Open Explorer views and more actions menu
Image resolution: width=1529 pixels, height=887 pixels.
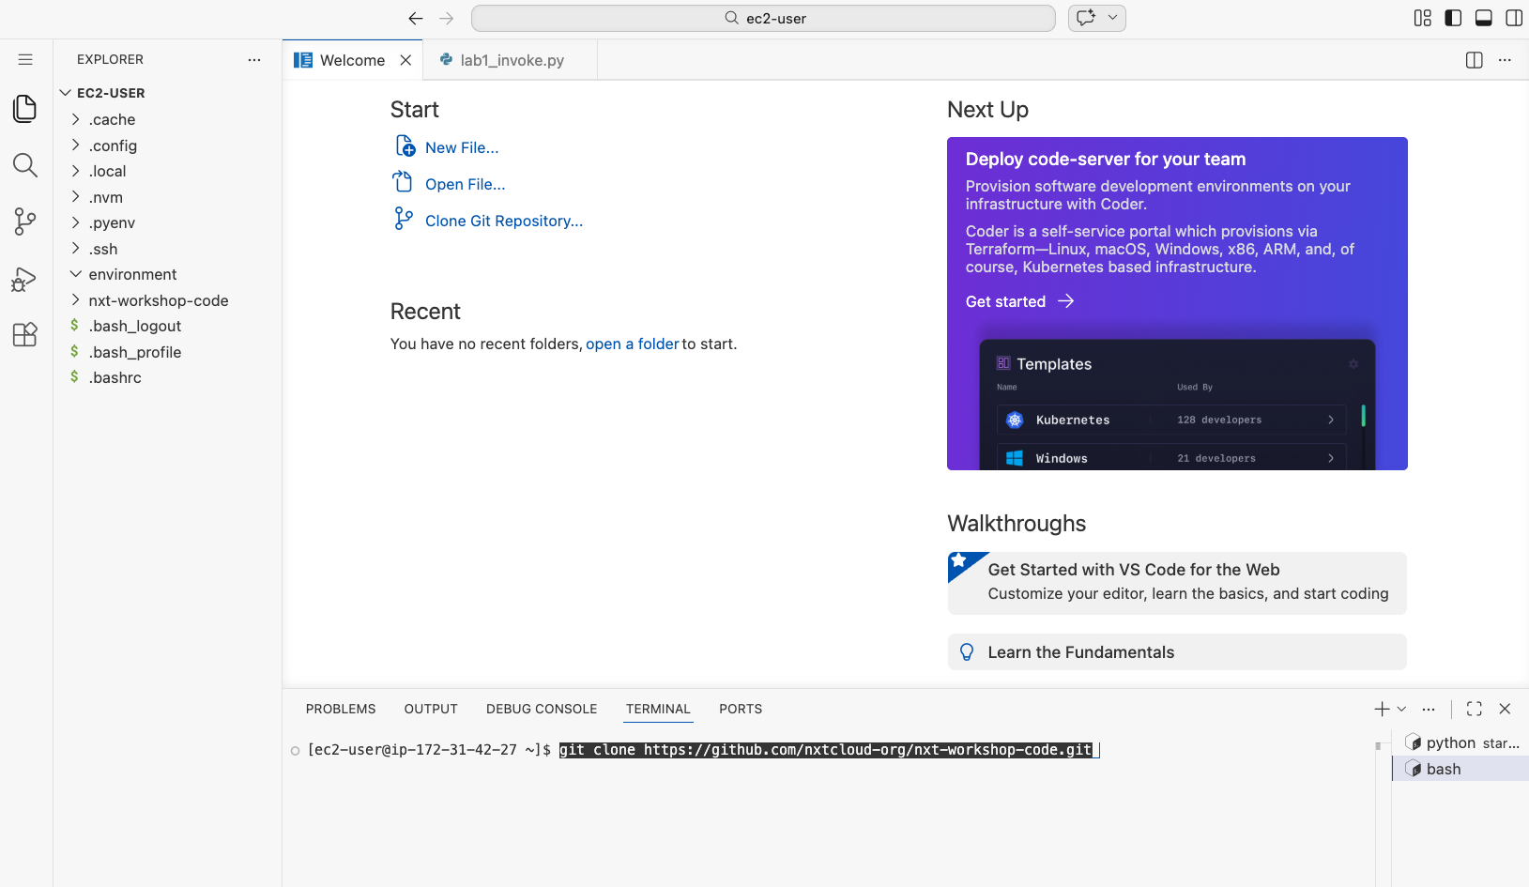pos(254,59)
